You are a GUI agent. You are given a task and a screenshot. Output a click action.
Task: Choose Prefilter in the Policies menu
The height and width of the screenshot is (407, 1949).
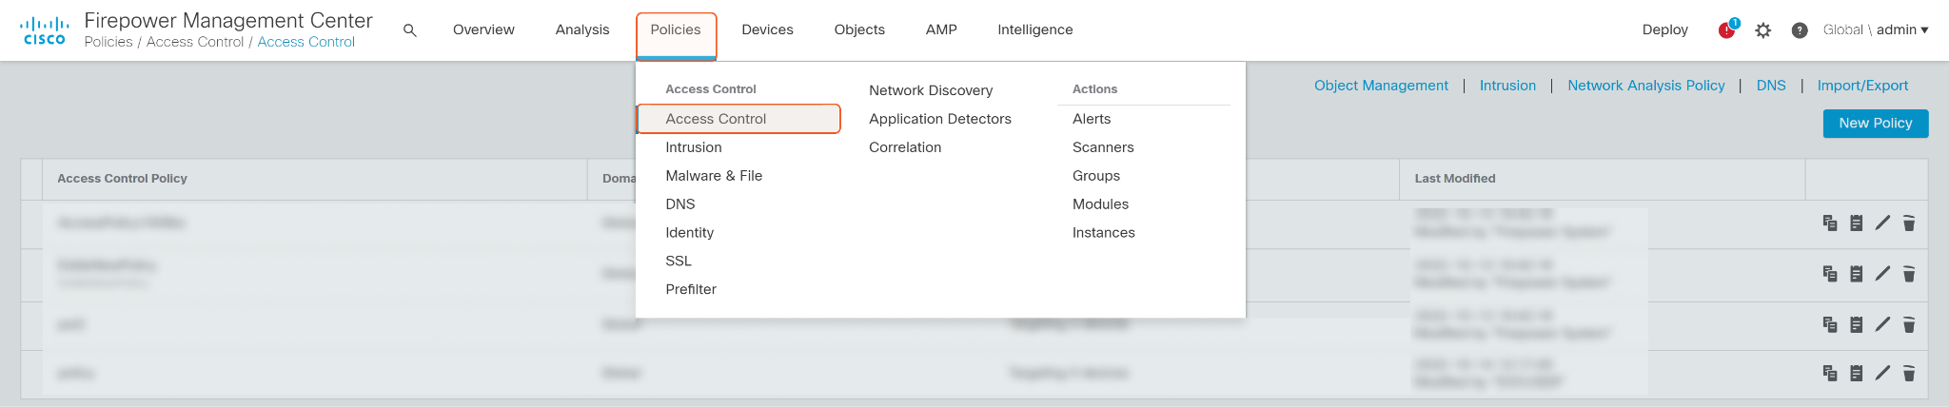691,289
